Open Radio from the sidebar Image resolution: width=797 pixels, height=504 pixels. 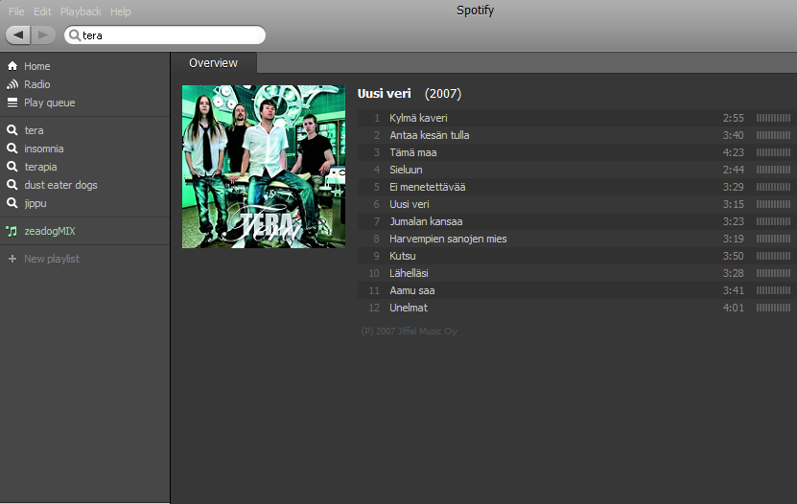[37, 84]
